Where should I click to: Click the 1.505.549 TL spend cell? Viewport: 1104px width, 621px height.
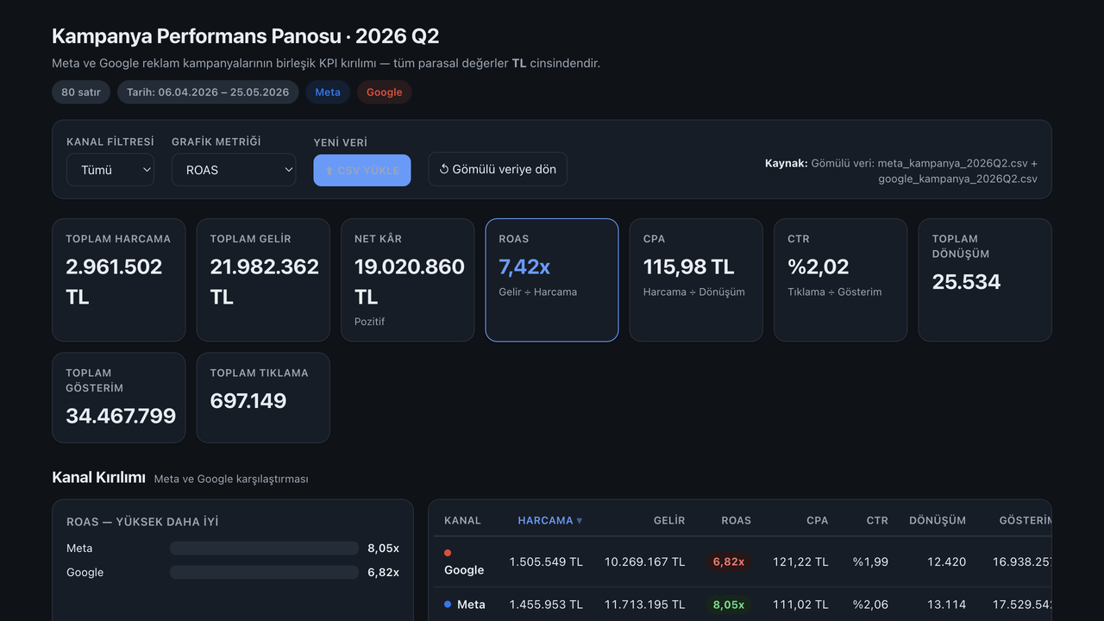[x=546, y=561]
